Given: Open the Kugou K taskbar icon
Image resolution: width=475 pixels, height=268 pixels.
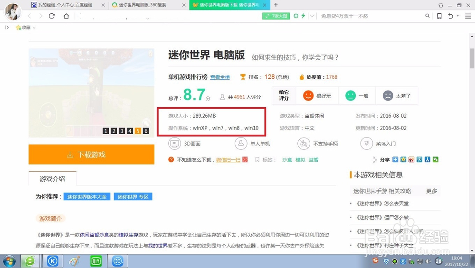Looking at the screenshot, I should [x=52, y=261].
